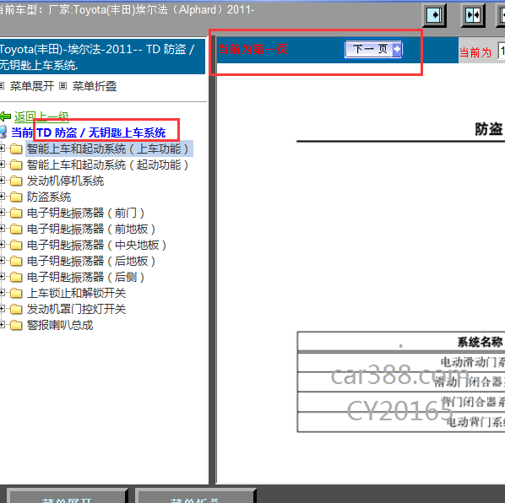Screen dimensions: 505x503
Task: Select 智能上车和起动系统（上车功能） item
Action: (x=108, y=149)
